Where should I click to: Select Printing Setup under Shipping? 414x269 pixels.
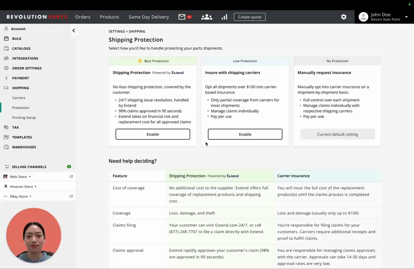24,117
